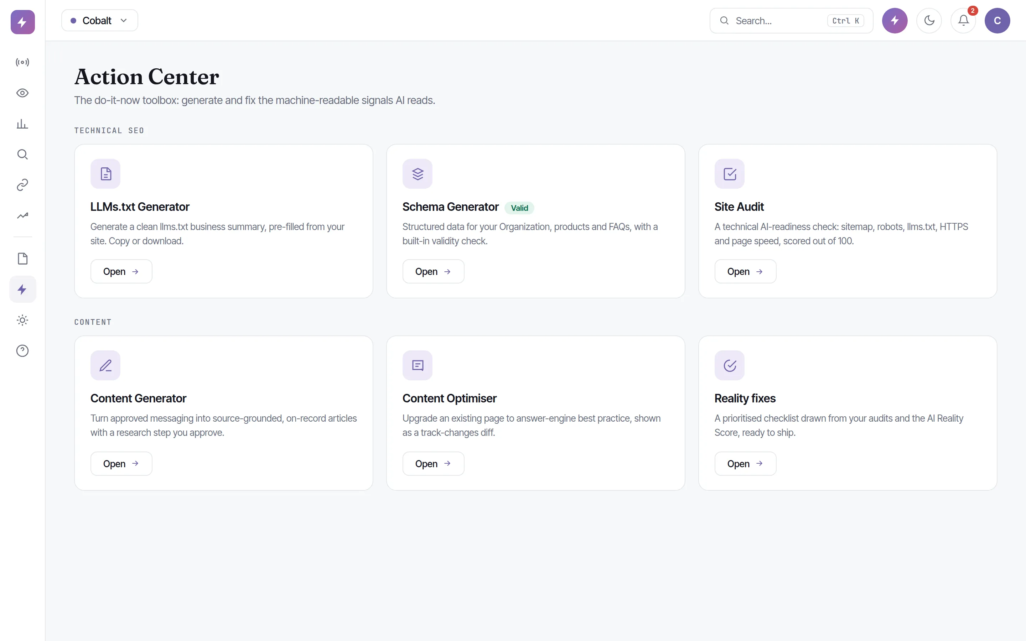Select the Action Center bolt sidebar icon
This screenshot has width=1026, height=641.
tap(22, 290)
